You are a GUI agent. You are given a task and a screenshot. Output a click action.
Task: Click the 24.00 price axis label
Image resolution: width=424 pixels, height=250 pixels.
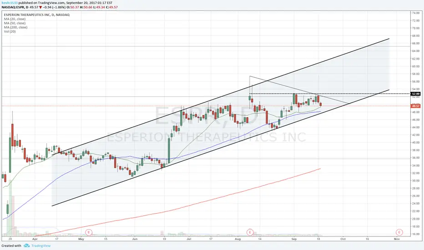[416, 204]
